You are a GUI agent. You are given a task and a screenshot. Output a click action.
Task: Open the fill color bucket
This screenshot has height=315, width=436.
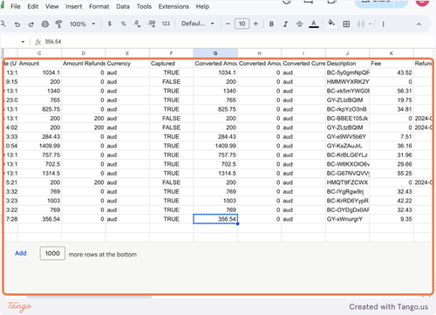tap(331, 24)
